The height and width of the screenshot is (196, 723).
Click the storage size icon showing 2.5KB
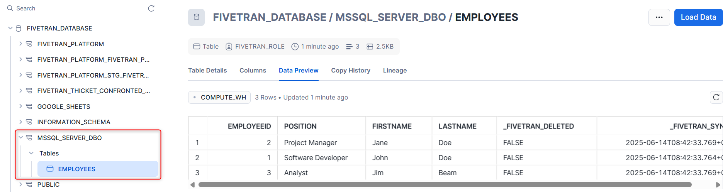[x=370, y=46]
